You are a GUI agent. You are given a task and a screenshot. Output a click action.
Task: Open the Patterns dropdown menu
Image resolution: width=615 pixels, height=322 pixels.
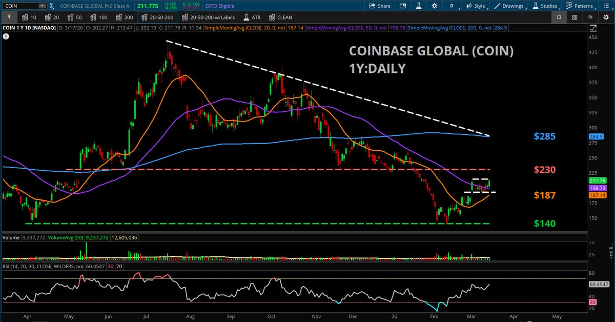(580, 6)
